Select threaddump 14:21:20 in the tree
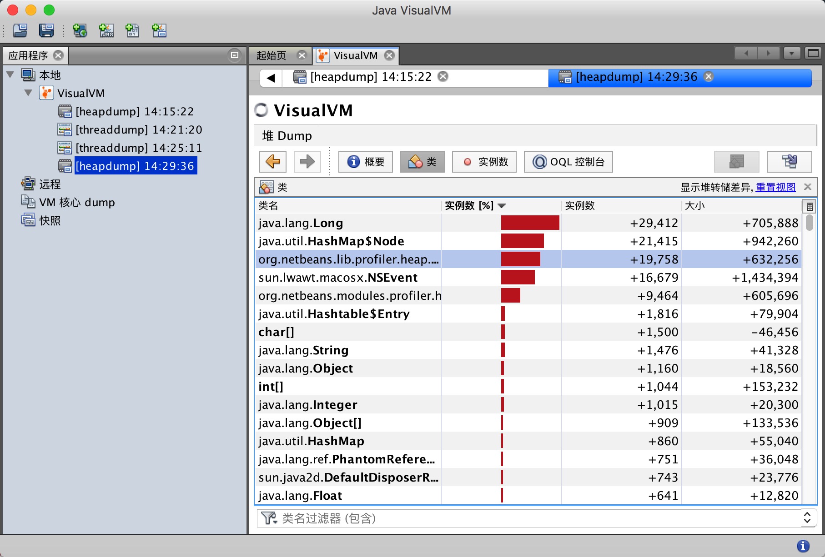Screen dimensions: 825x557 coord(130,129)
